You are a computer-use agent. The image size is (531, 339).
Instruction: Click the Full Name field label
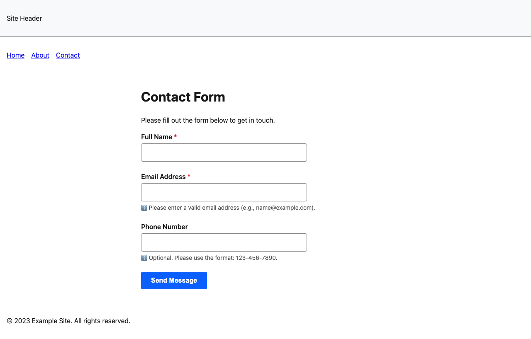[156, 137]
